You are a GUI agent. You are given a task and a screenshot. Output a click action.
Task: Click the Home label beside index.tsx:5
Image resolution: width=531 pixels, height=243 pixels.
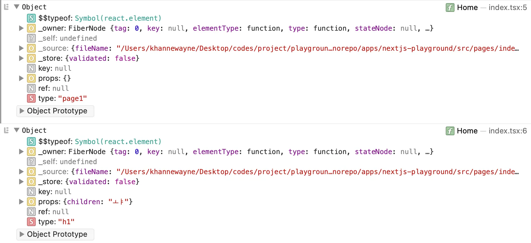tap(467, 8)
